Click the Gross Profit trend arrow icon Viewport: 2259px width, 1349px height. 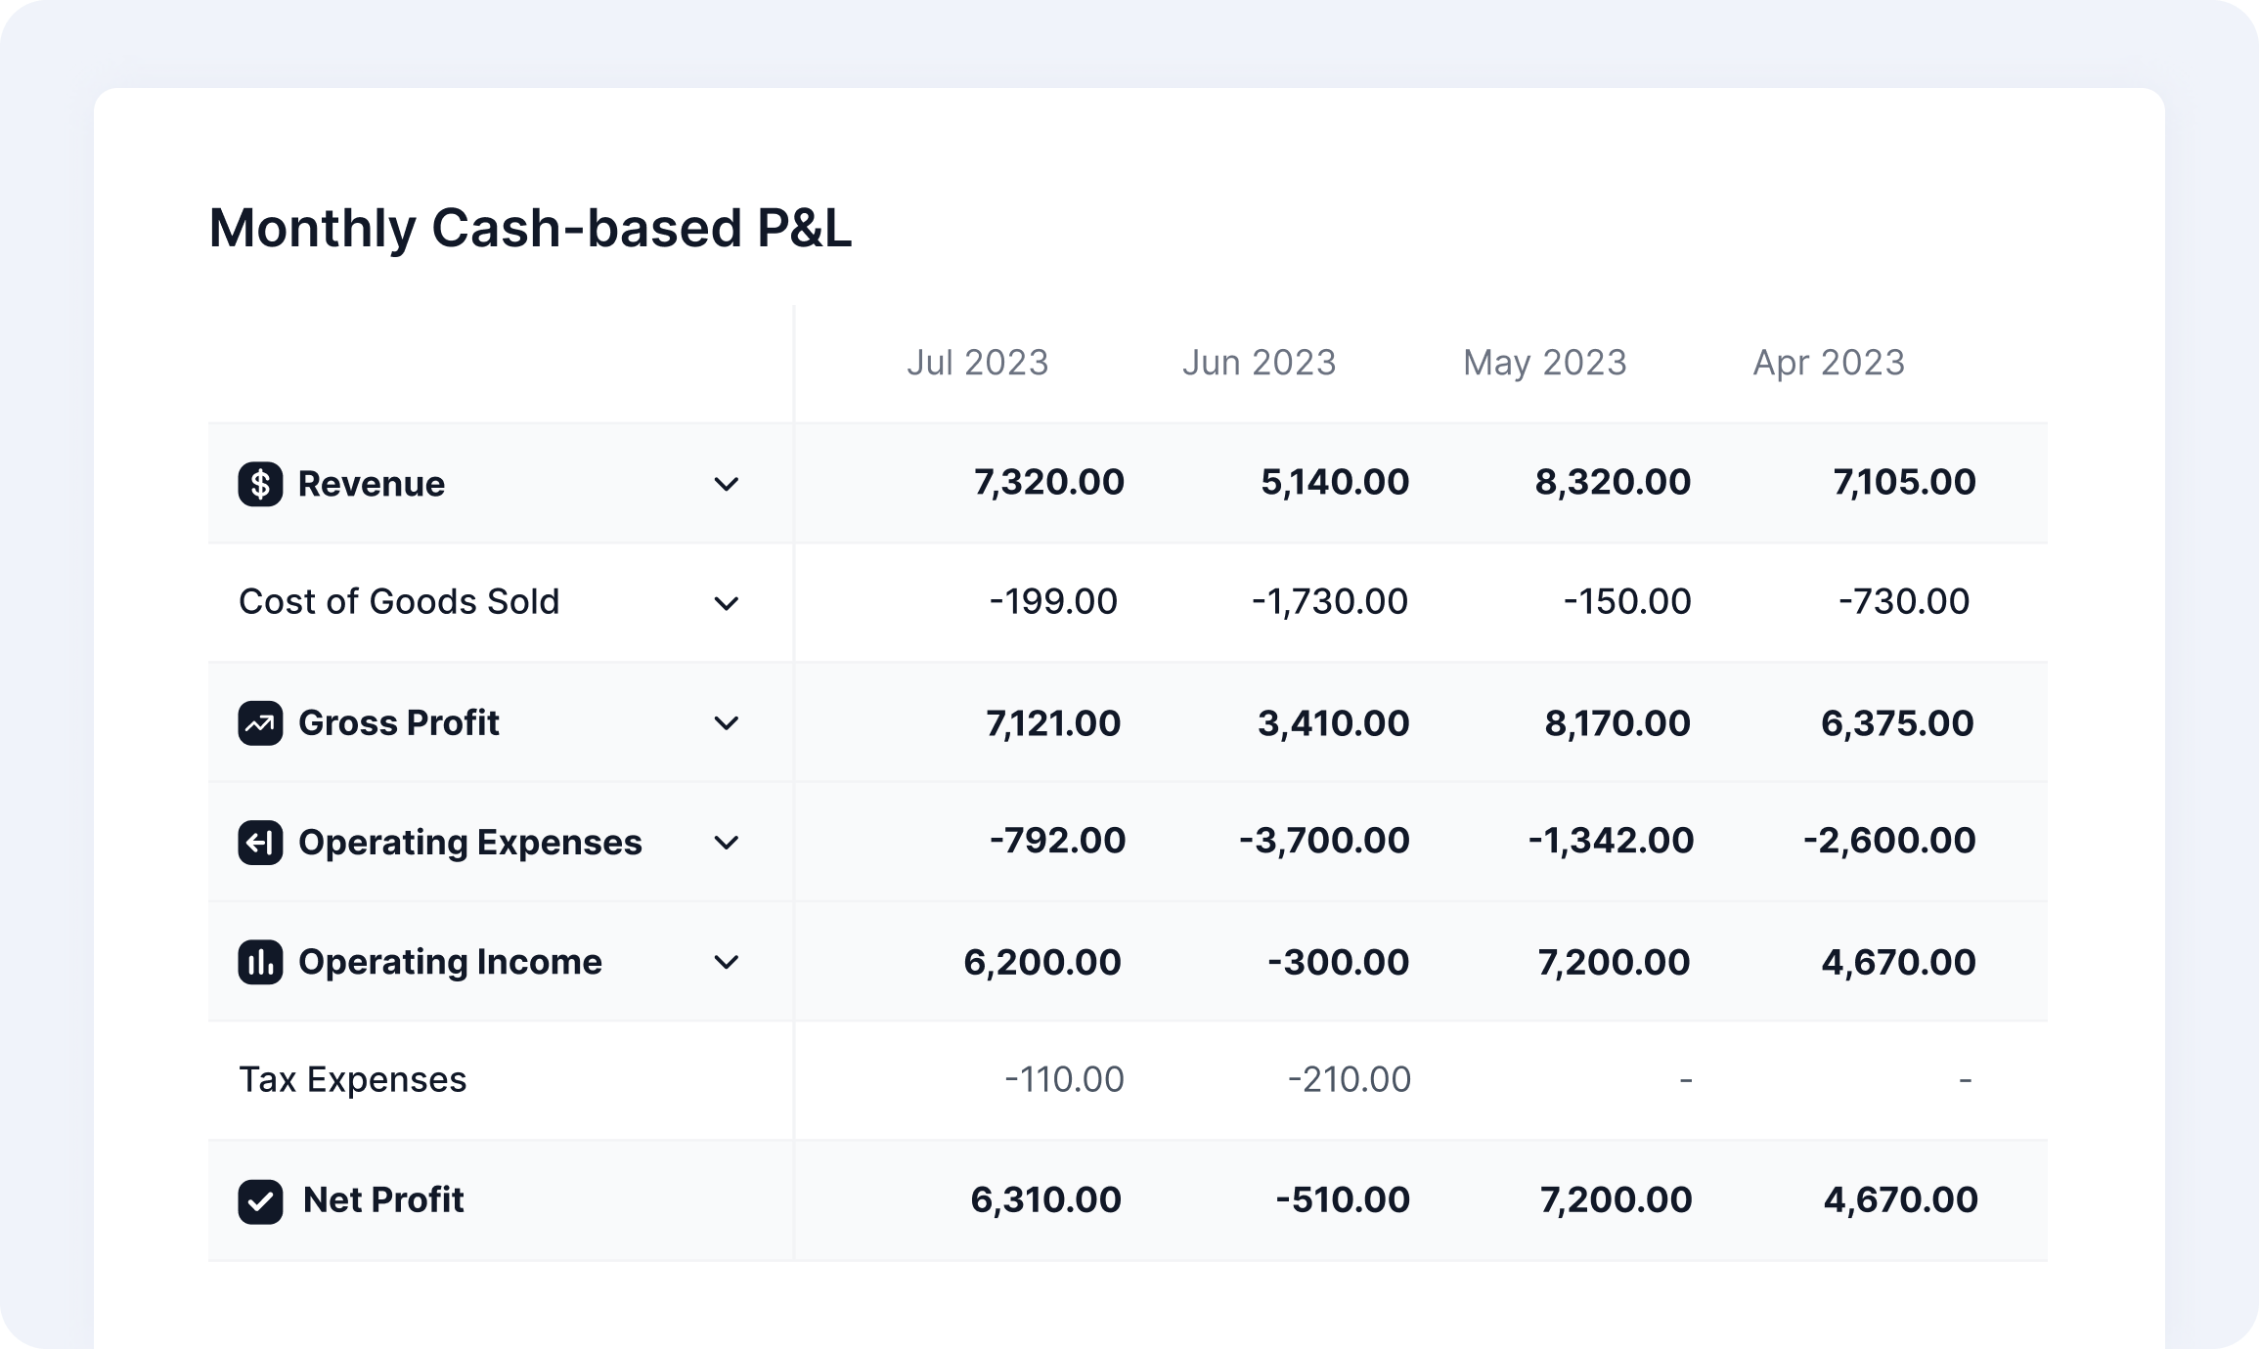click(260, 723)
